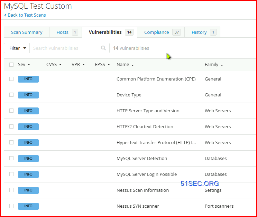This screenshot has height=217, width=257.
Task: Switch to the Scan Summary tab
Action: pos(27,32)
